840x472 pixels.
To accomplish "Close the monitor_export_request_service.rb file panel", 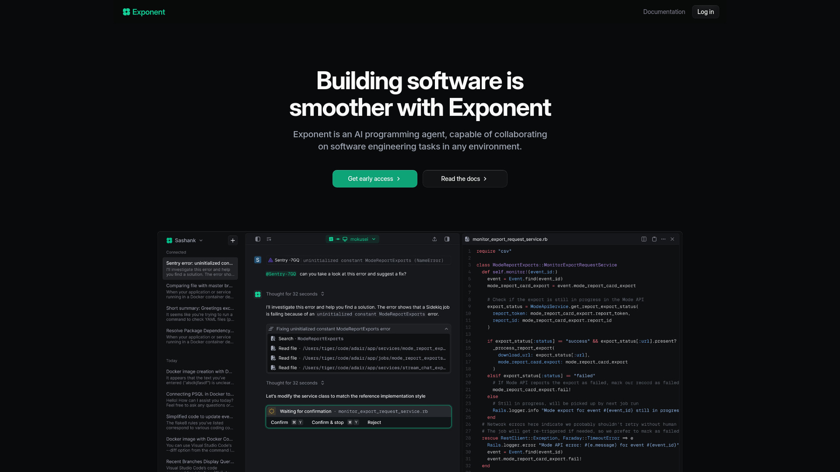I will (x=672, y=239).
